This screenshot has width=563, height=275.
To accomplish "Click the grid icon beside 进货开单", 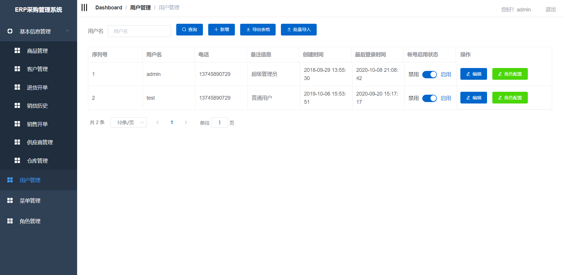I will (x=17, y=87).
